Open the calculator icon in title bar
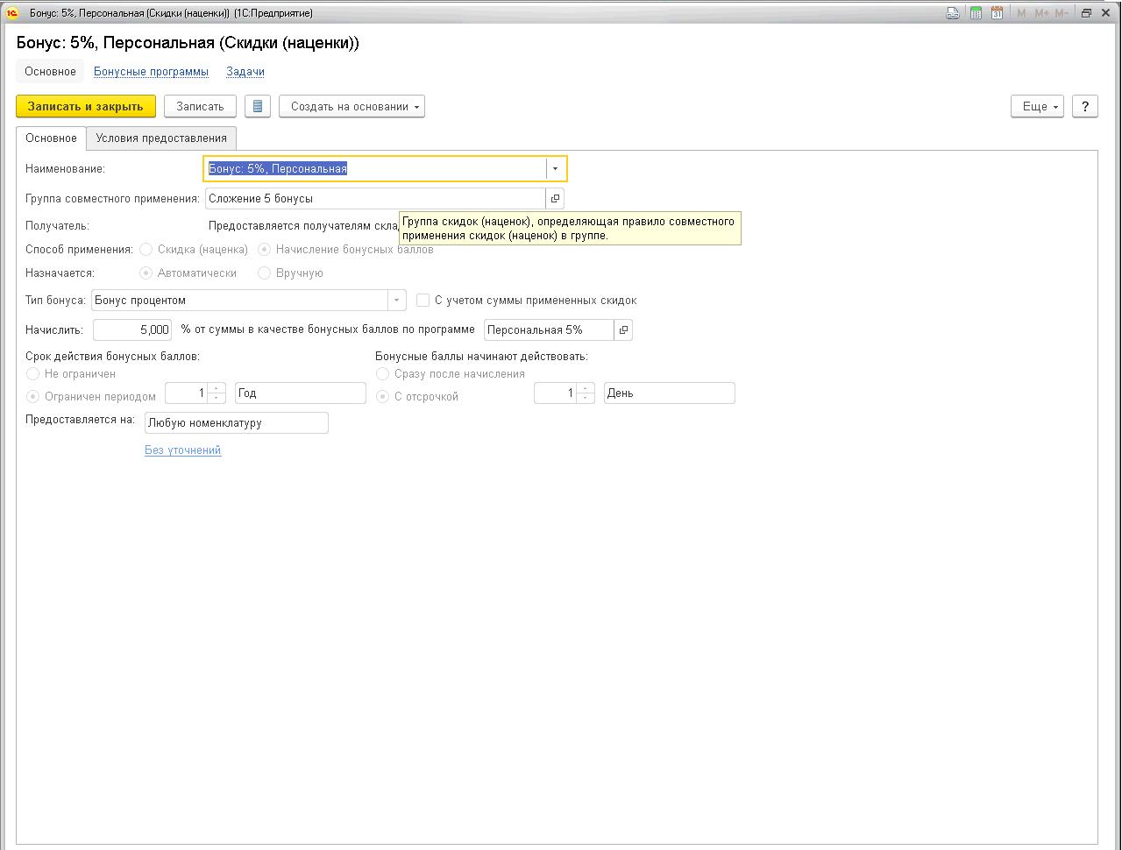Screen dimensions: 1122x850 pyautogui.click(x=976, y=13)
